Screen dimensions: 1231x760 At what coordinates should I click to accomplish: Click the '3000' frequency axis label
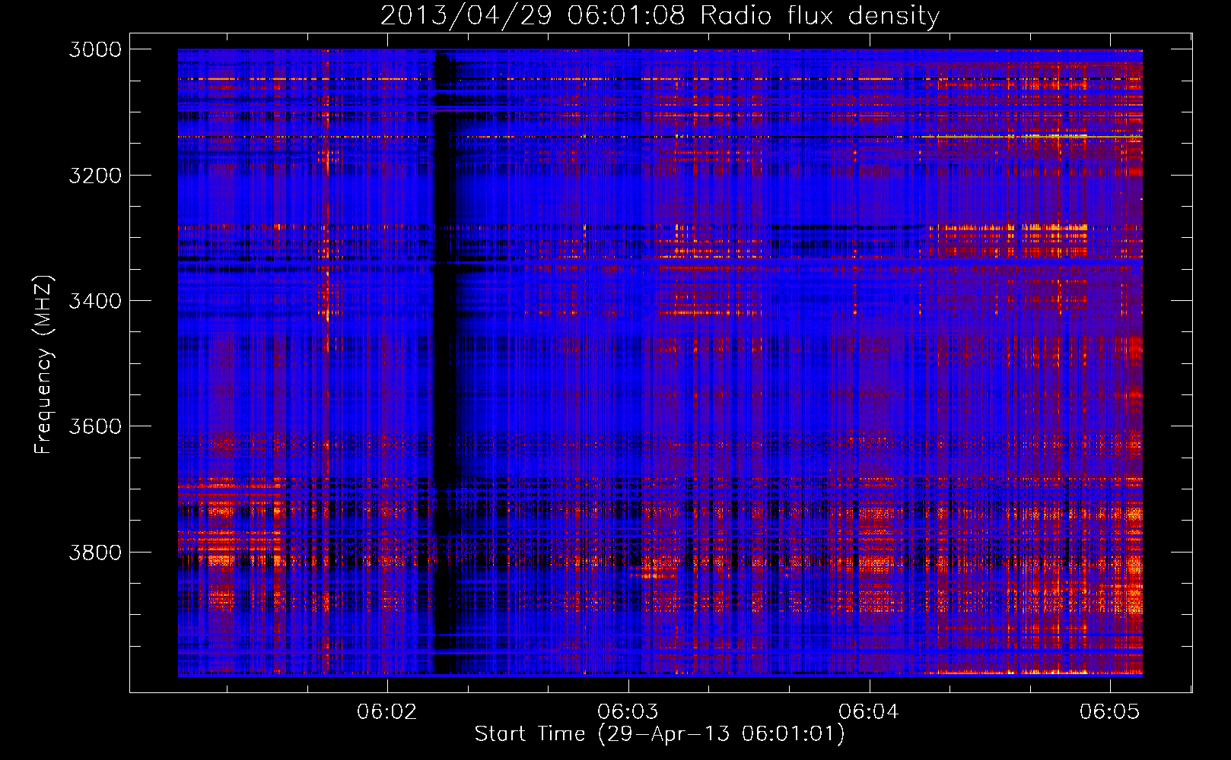(x=95, y=49)
